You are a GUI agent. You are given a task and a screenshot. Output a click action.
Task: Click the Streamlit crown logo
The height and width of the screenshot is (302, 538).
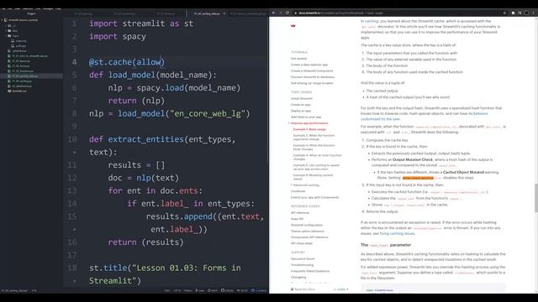[x=293, y=25]
